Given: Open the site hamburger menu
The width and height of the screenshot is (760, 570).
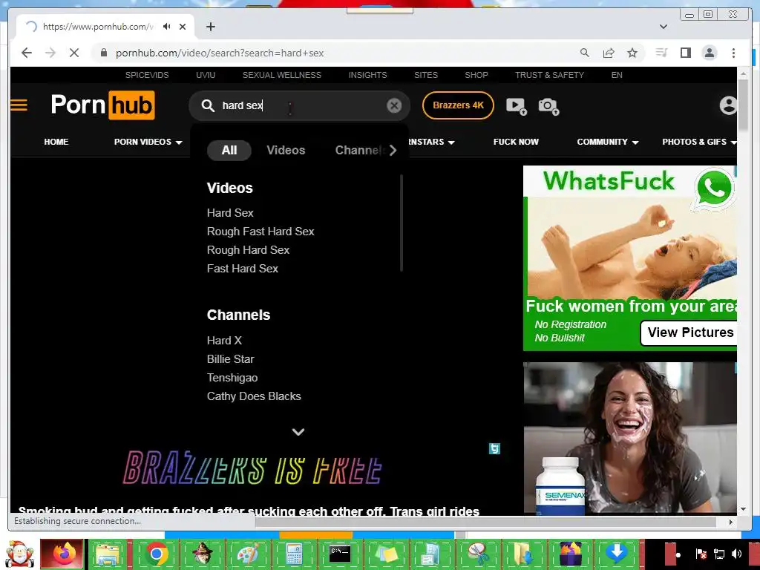Looking at the screenshot, I should (19, 105).
